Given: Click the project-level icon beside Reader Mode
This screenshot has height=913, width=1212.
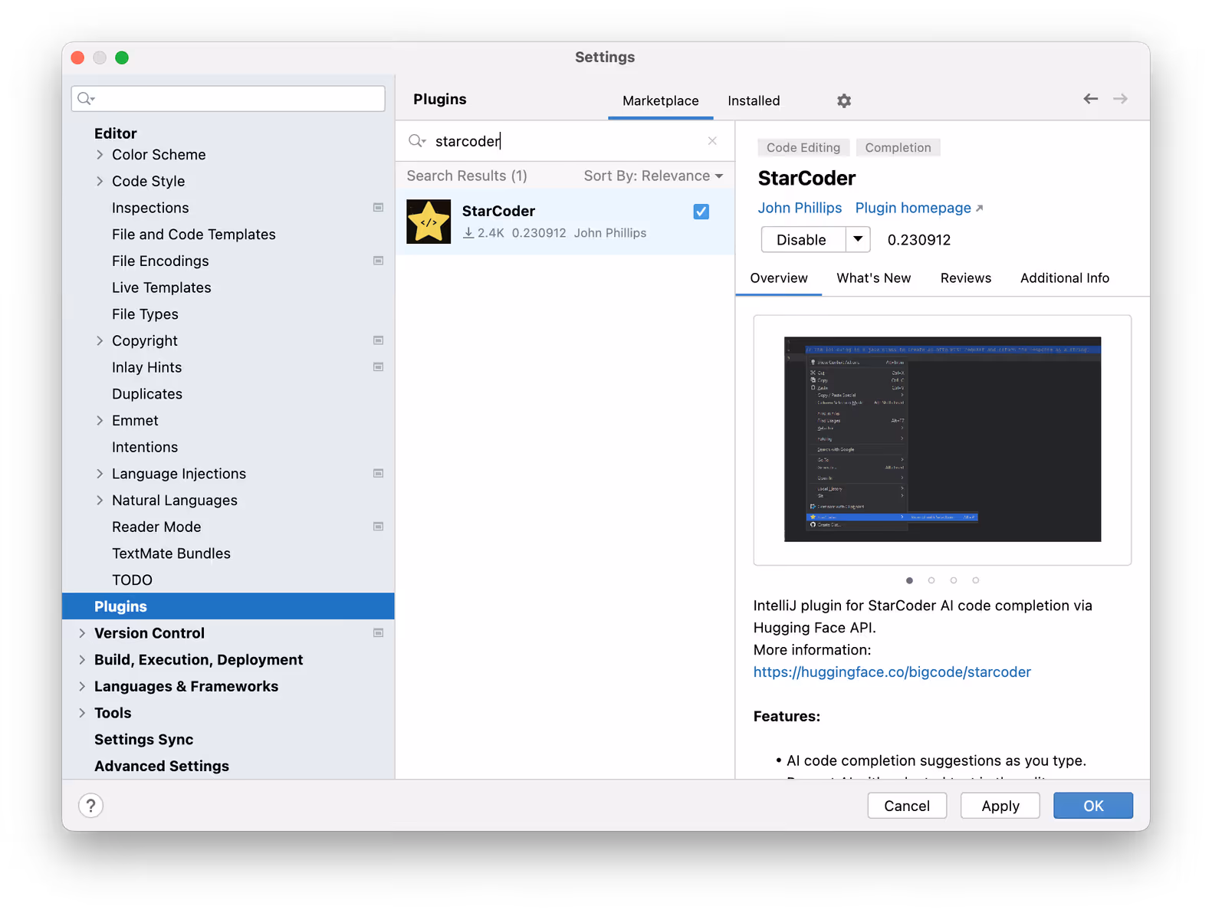Looking at the screenshot, I should [x=378, y=527].
